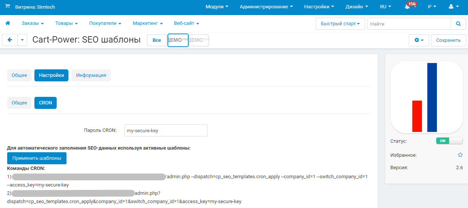Open the gear settings dropdown
The image size is (468, 208).
click(x=419, y=40)
